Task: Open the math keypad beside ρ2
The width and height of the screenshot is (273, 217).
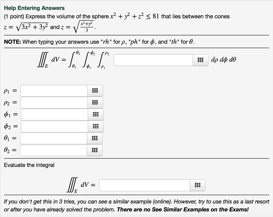Action: (x=95, y=103)
